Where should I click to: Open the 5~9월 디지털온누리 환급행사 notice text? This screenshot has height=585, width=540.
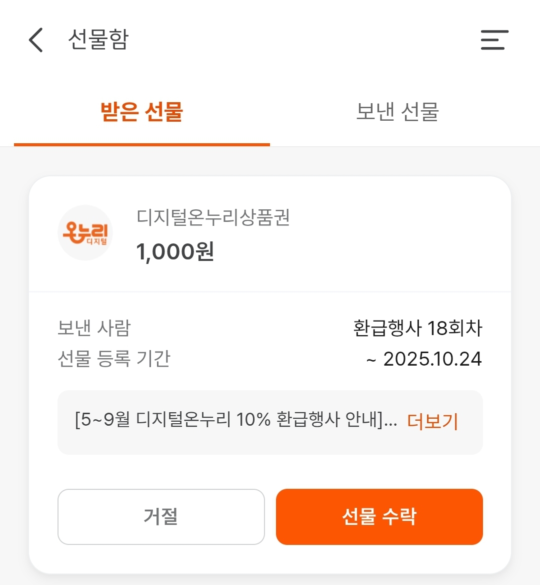click(x=229, y=420)
